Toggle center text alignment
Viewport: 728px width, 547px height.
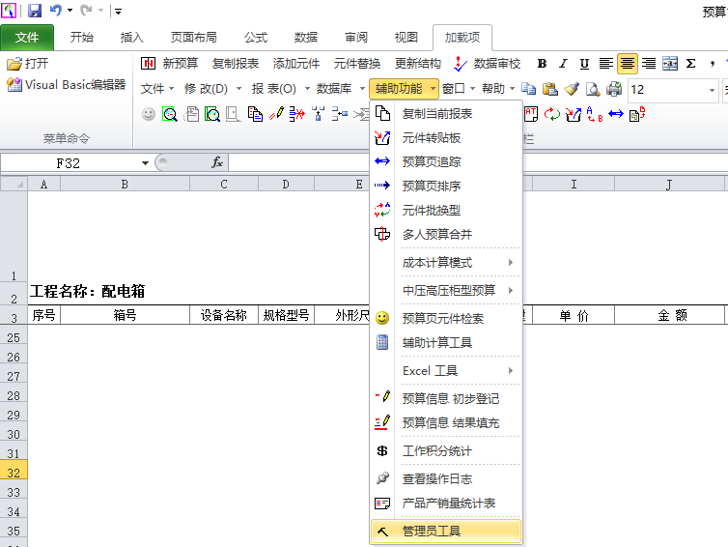[627, 64]
